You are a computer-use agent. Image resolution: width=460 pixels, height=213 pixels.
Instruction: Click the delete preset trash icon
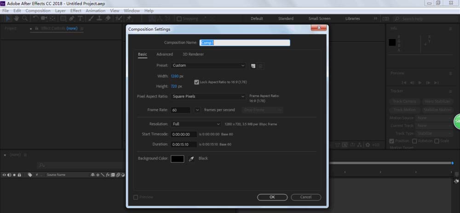click(x=260, y=66)
